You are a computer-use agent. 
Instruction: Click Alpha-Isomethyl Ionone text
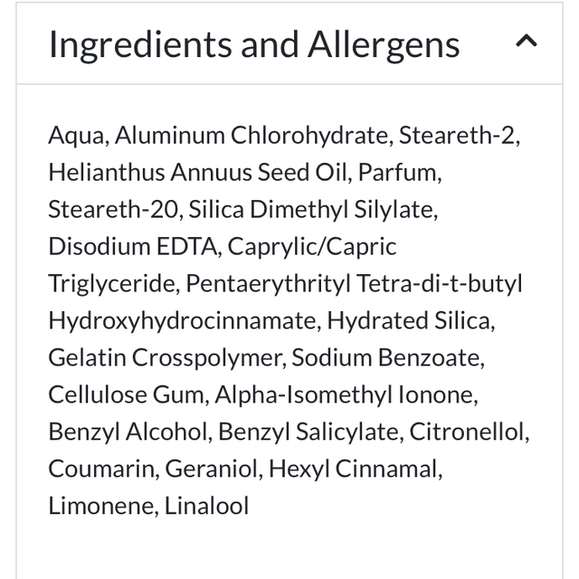[344, 394]
